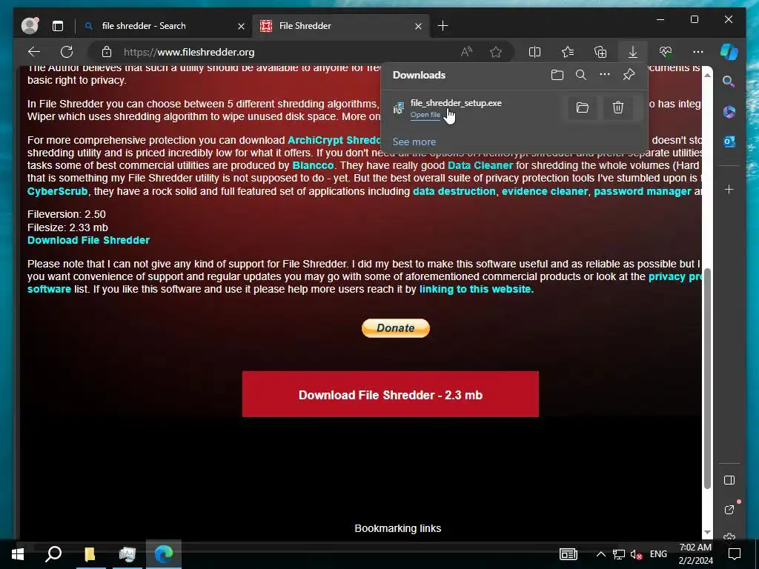Open the Collections icon
This screenshot has width=759, height=569.
click(x=600, y=52)
